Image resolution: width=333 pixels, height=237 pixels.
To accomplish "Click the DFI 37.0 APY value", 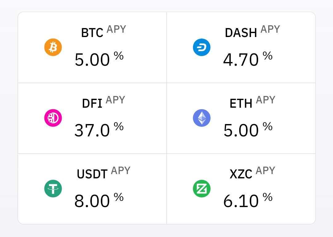I will [x=92, y=130].
